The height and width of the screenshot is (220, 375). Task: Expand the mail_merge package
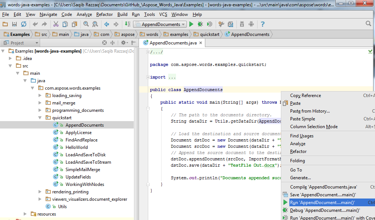pos(40,103)
